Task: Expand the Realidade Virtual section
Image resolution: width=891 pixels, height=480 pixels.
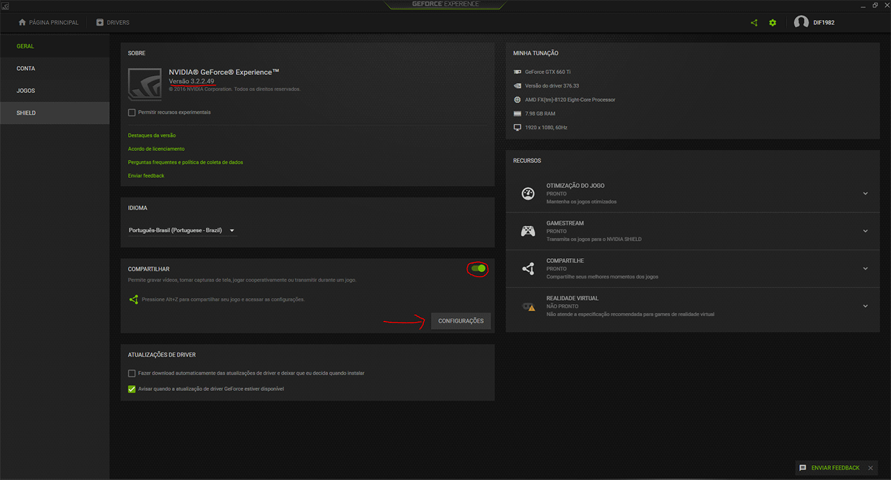Action: (865, 306)
